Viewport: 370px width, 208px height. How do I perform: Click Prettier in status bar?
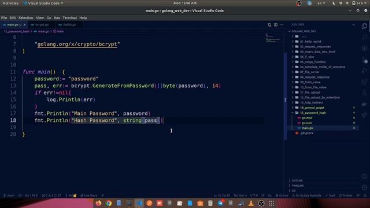pyautogui.click(x=346, y=195)
